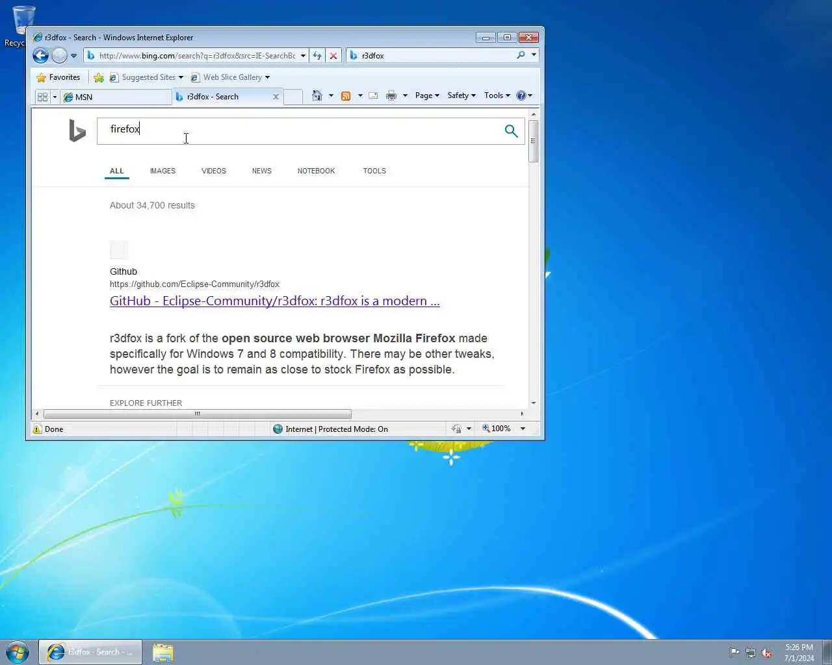Click the Add to Favorites Bar icon
Image resolution: width=832 pixels, height=665 pixels.
[x=99, y=77]
